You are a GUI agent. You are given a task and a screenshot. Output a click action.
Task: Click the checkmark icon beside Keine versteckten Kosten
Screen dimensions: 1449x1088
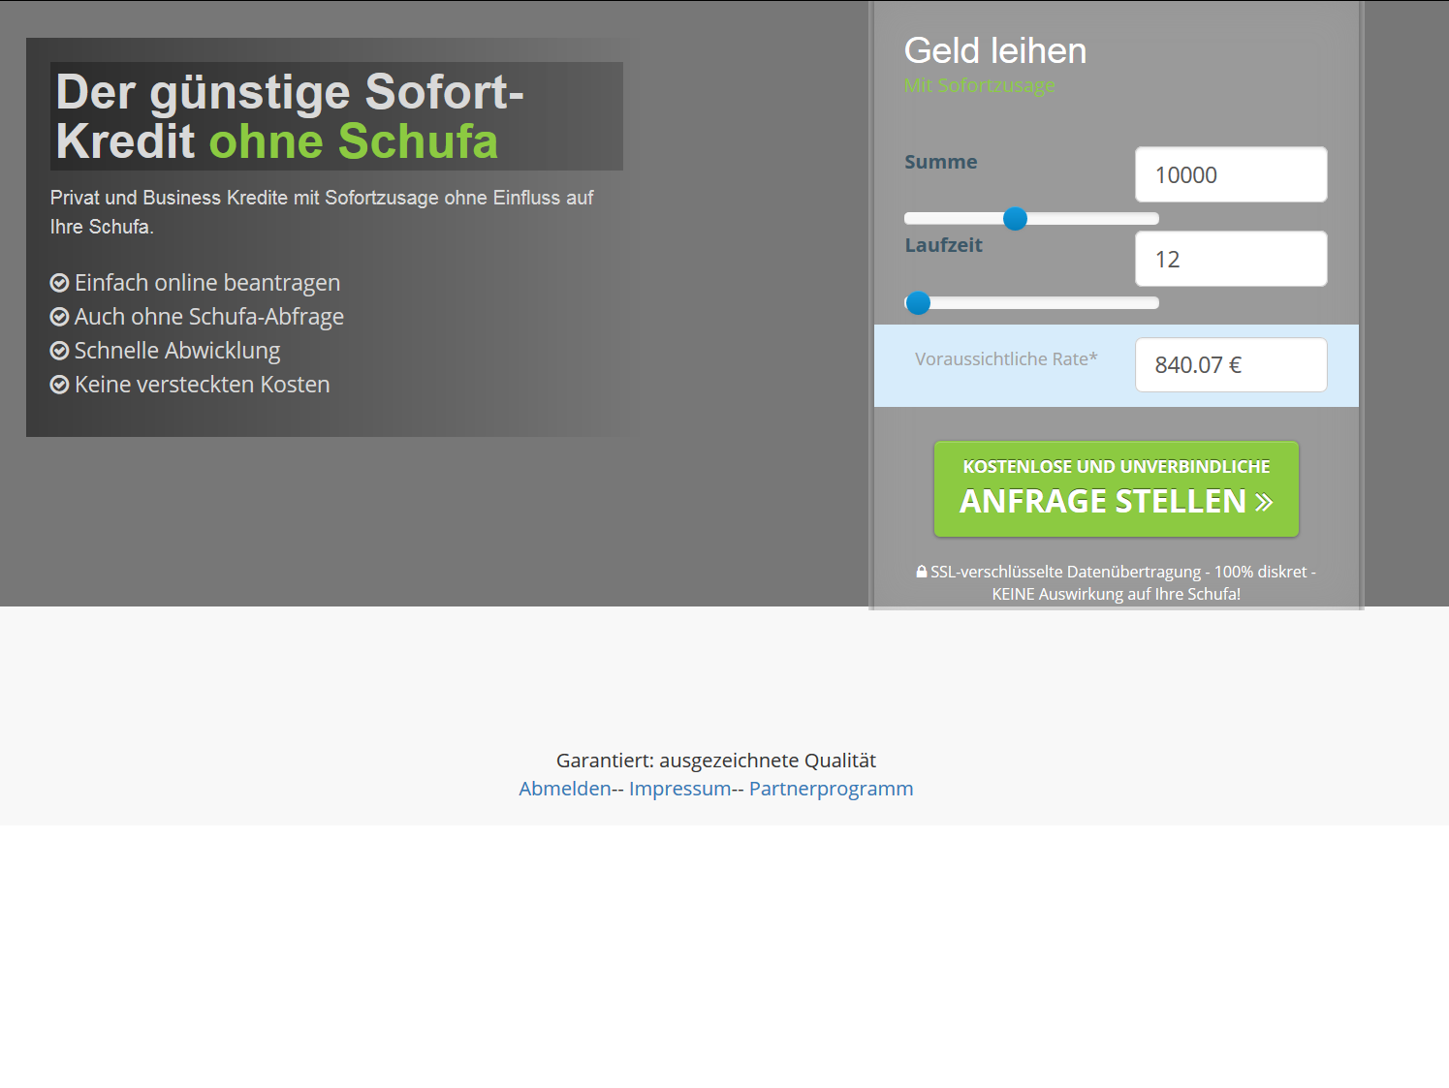tap(59, 385)
